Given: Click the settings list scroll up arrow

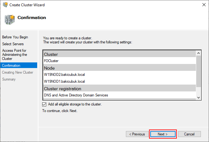Looking at the screenshot, I should (x=198, y=53).
